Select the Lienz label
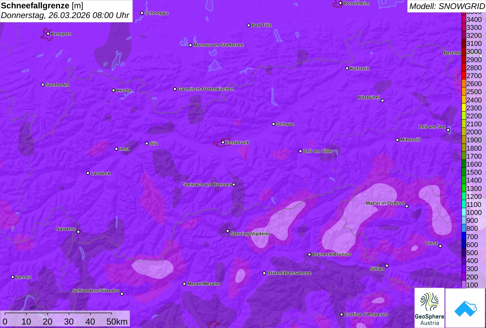Image resolution: width=486 pixels, height=328 pixels. pyautogui.click(x=431, y=243)
